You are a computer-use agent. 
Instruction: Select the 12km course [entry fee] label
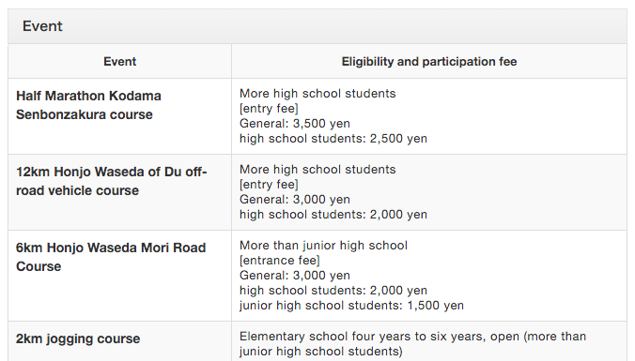[269, 185]
